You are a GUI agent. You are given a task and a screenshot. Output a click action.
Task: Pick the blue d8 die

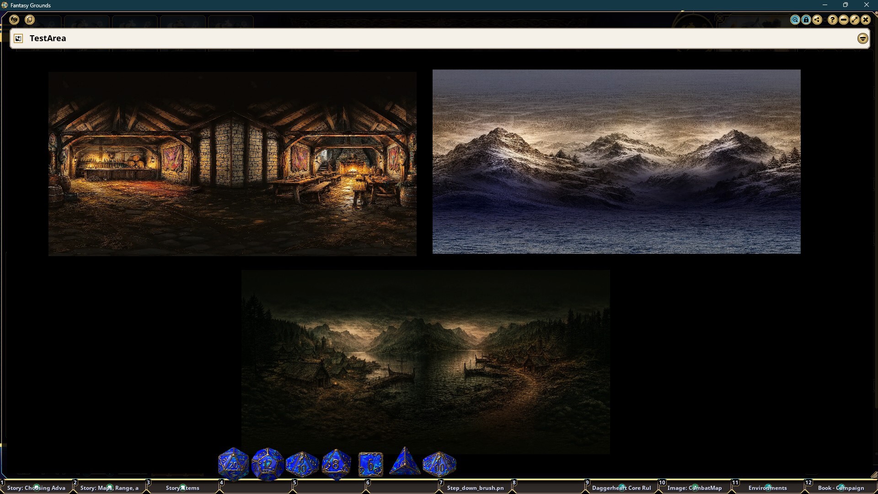tap(336, 464)
